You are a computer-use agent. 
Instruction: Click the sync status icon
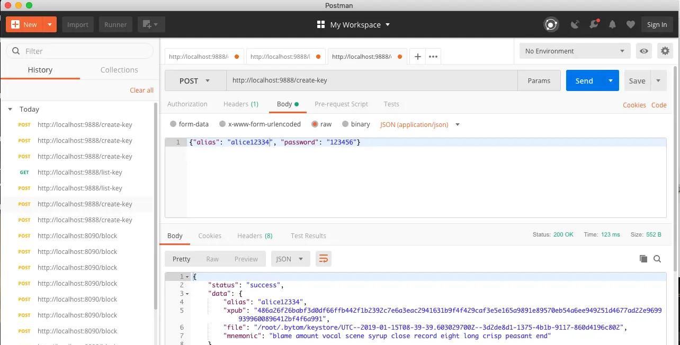tap(551, 24)
